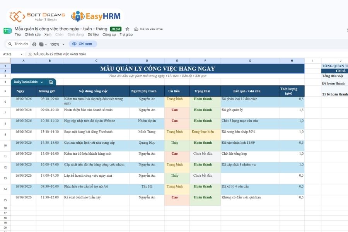Screen dimensions: 348x232
Task: Click the formula bar content
Action: pos(60,54)
